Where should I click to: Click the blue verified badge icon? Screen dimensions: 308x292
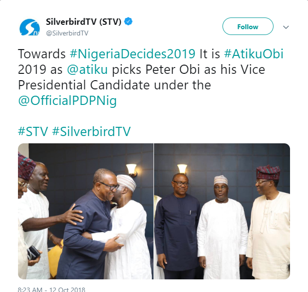tap(128, 21)
